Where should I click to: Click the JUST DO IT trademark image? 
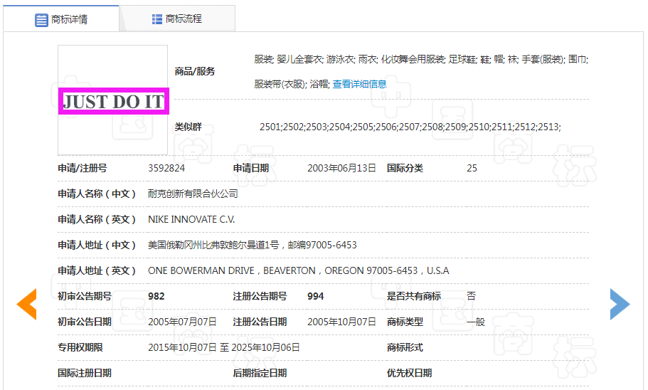(x=113, y=101)
